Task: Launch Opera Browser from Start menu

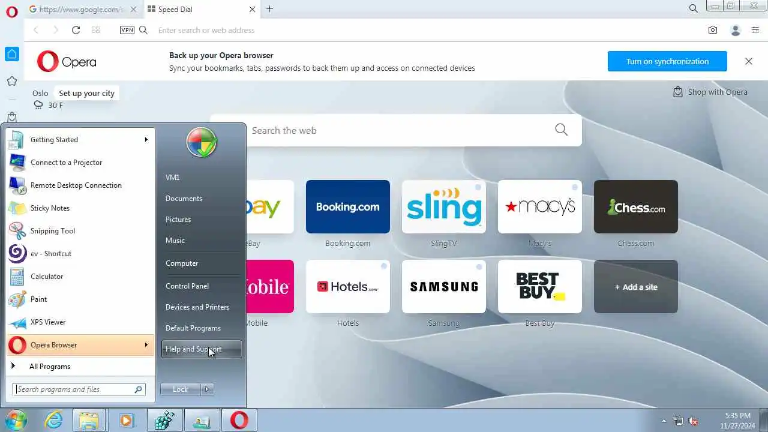Action: coord(80,345)
